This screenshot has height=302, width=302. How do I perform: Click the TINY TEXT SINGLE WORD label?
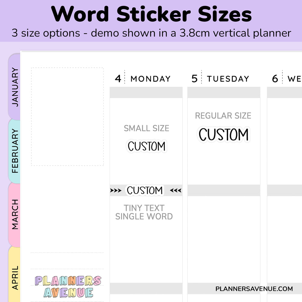144,212
